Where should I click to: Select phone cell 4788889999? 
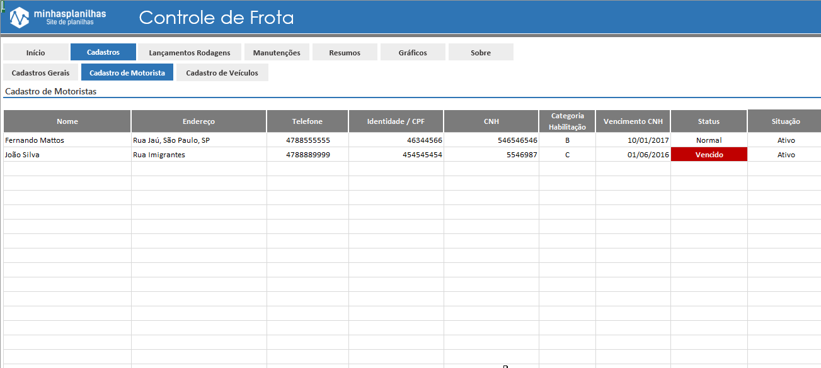307,154
